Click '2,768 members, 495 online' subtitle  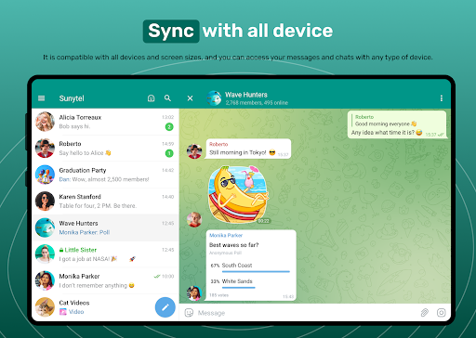pyautogui.click(x=257, y=103)
